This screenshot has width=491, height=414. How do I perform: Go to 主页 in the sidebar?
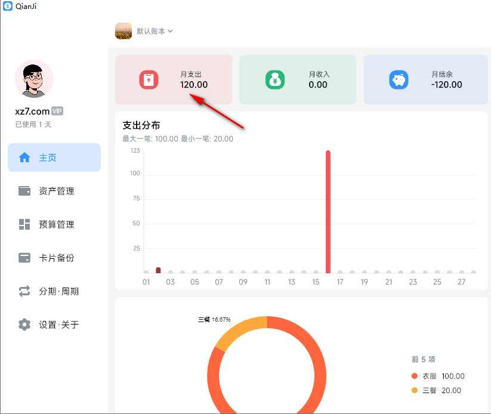(x=54, y=157)
